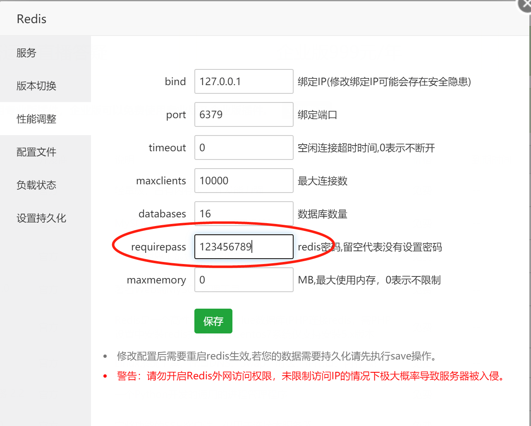Click the port label text
Viewport: 531px width, 426px height.
[176, 115]
